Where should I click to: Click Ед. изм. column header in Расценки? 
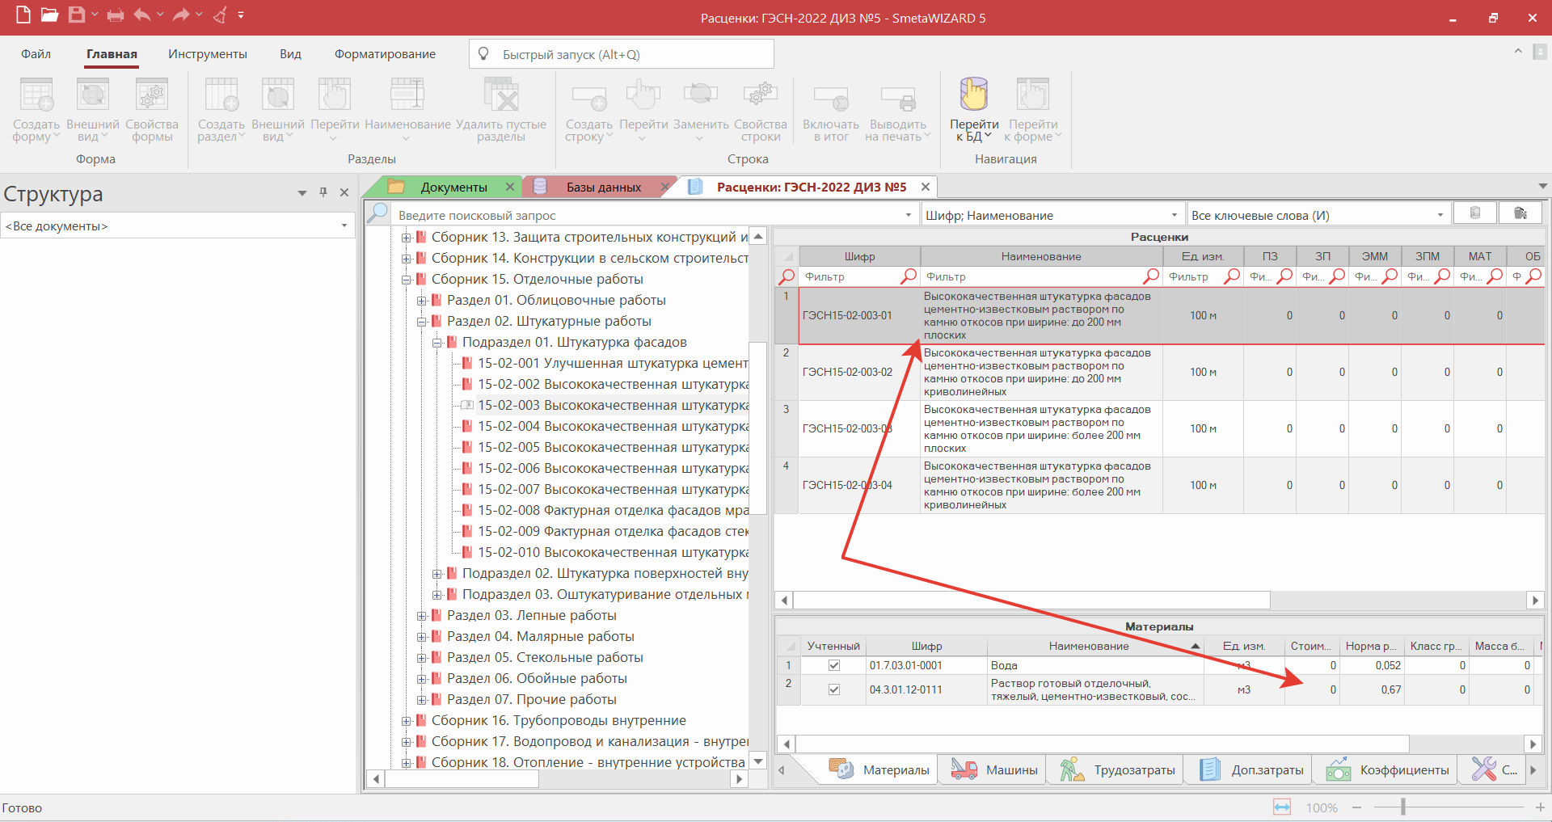[x=1203, y=256]
